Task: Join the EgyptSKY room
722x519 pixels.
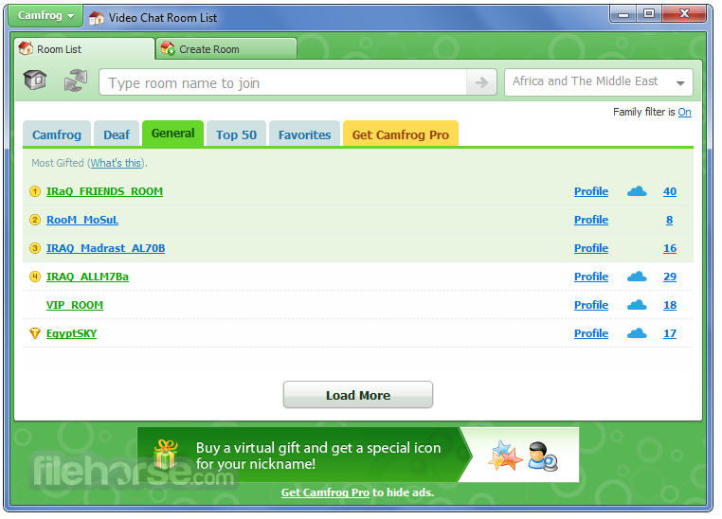Action: pos(71,333)
